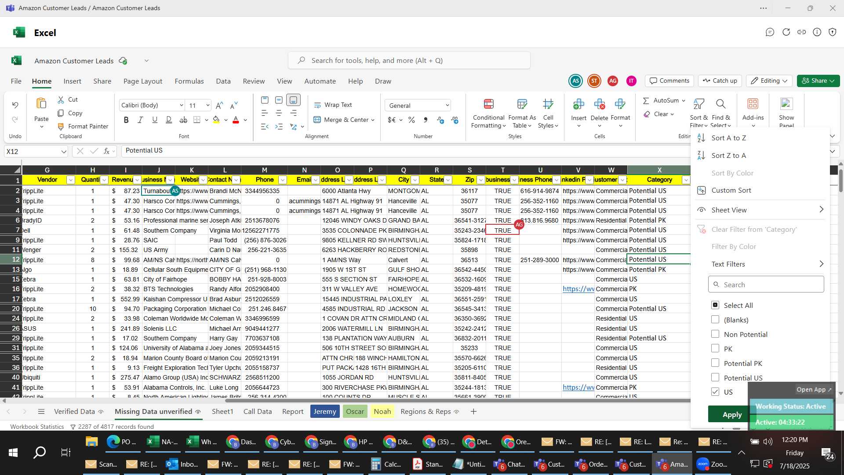
Task: Open the https link in row 16
Action: click(x=578, y=289)
